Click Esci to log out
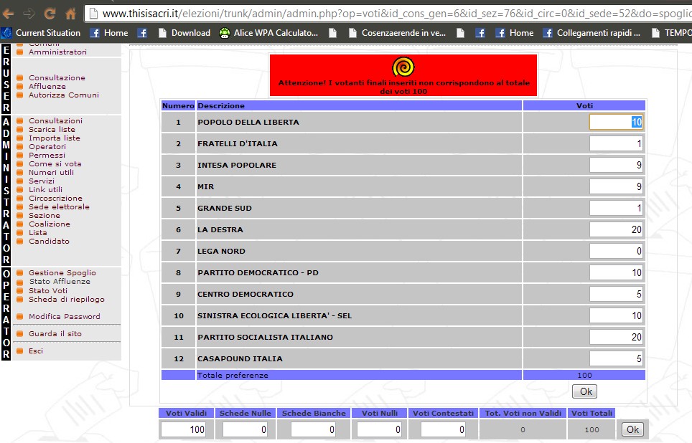This screenshot has height=443, width=692. [36, 351]
